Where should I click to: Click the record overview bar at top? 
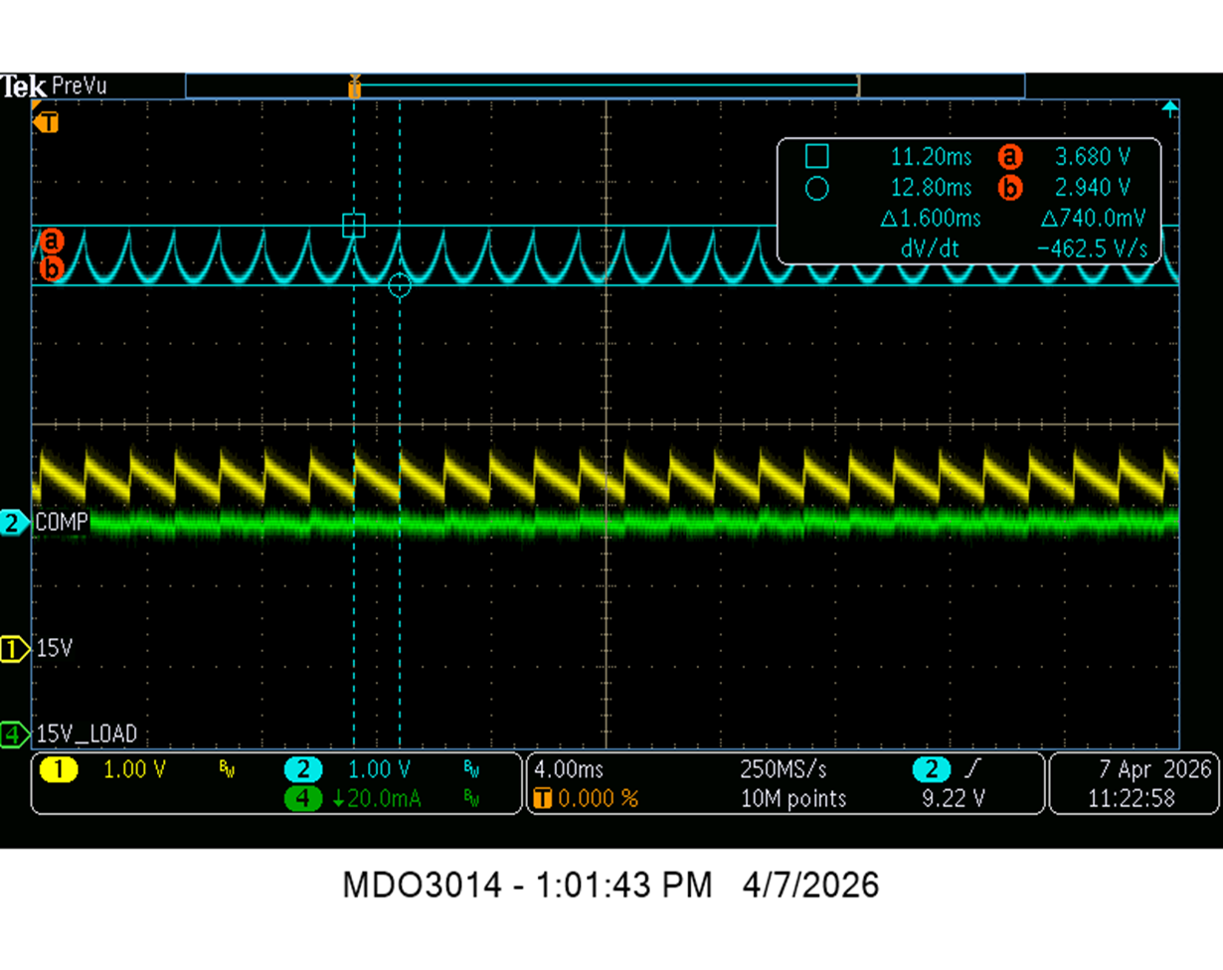pyautogui.click(x=605, y=85)
